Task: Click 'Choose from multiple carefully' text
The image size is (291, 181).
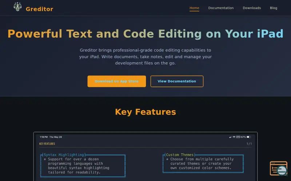Action: 202,159
